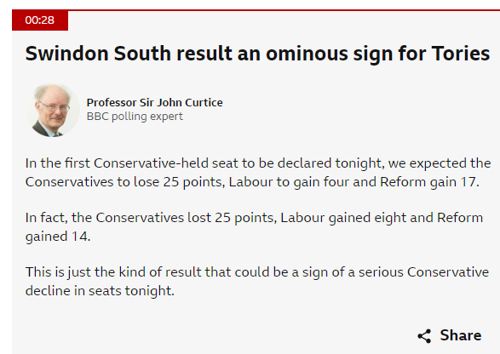Screen dimensions: 500x354
Task: Click 'declared tonight' in first paragraph
Action: click(x=330, y=163)
